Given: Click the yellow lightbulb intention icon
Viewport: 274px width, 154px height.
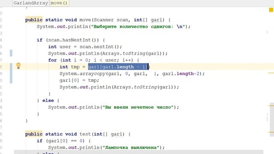Looking at the screenshot, I should [18, 66].
